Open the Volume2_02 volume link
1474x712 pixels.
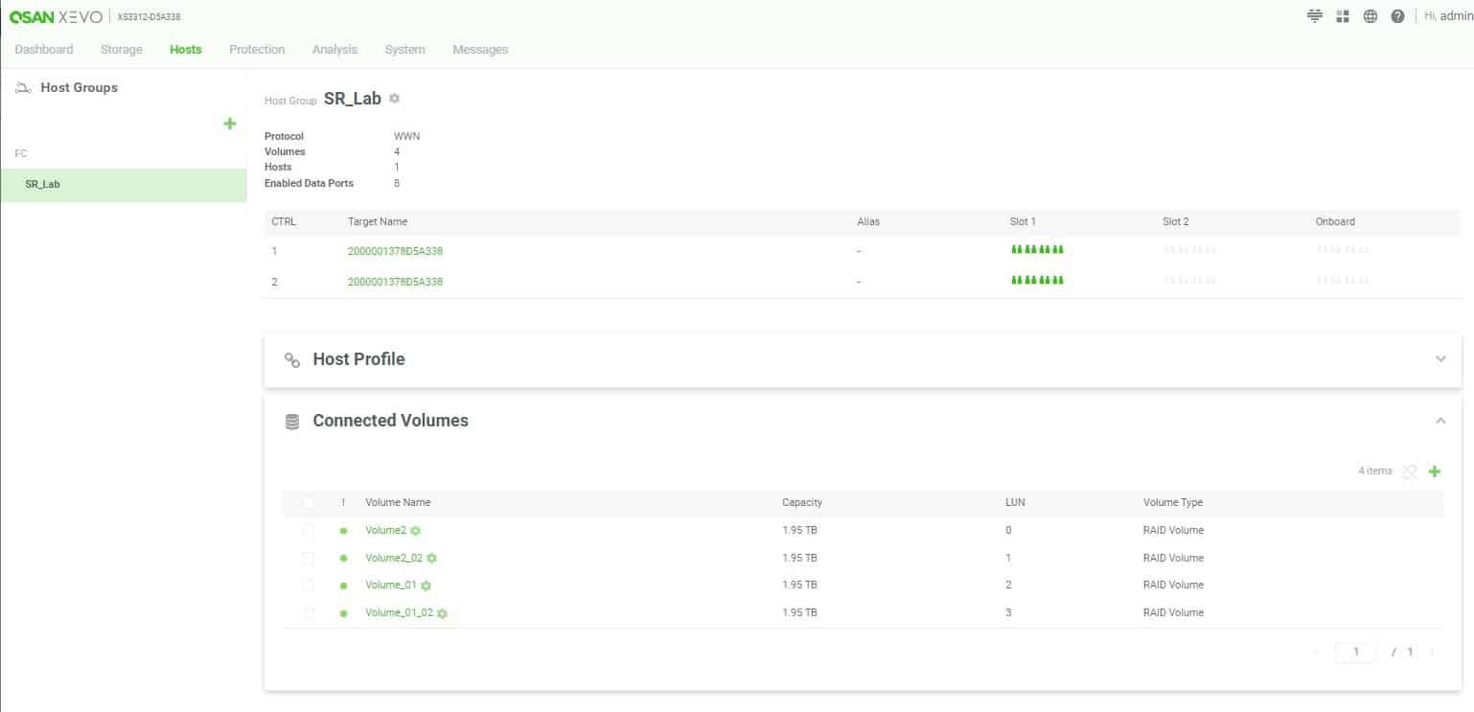pyautogui.click(x=393, y=558)
